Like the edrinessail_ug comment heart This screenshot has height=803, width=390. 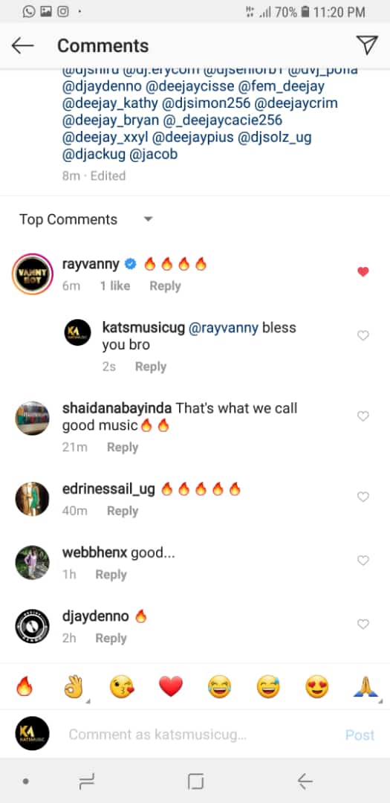363,496
